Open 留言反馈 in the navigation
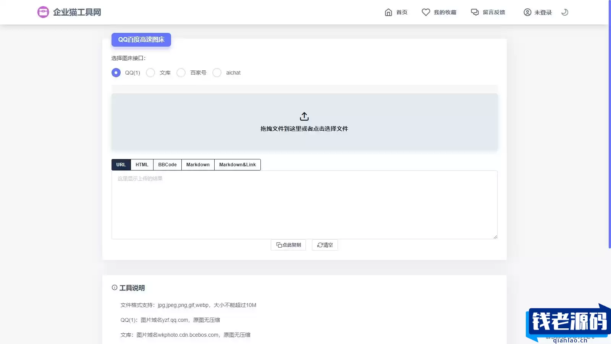Viewport: 611px width, 344px height. (494, 12)
